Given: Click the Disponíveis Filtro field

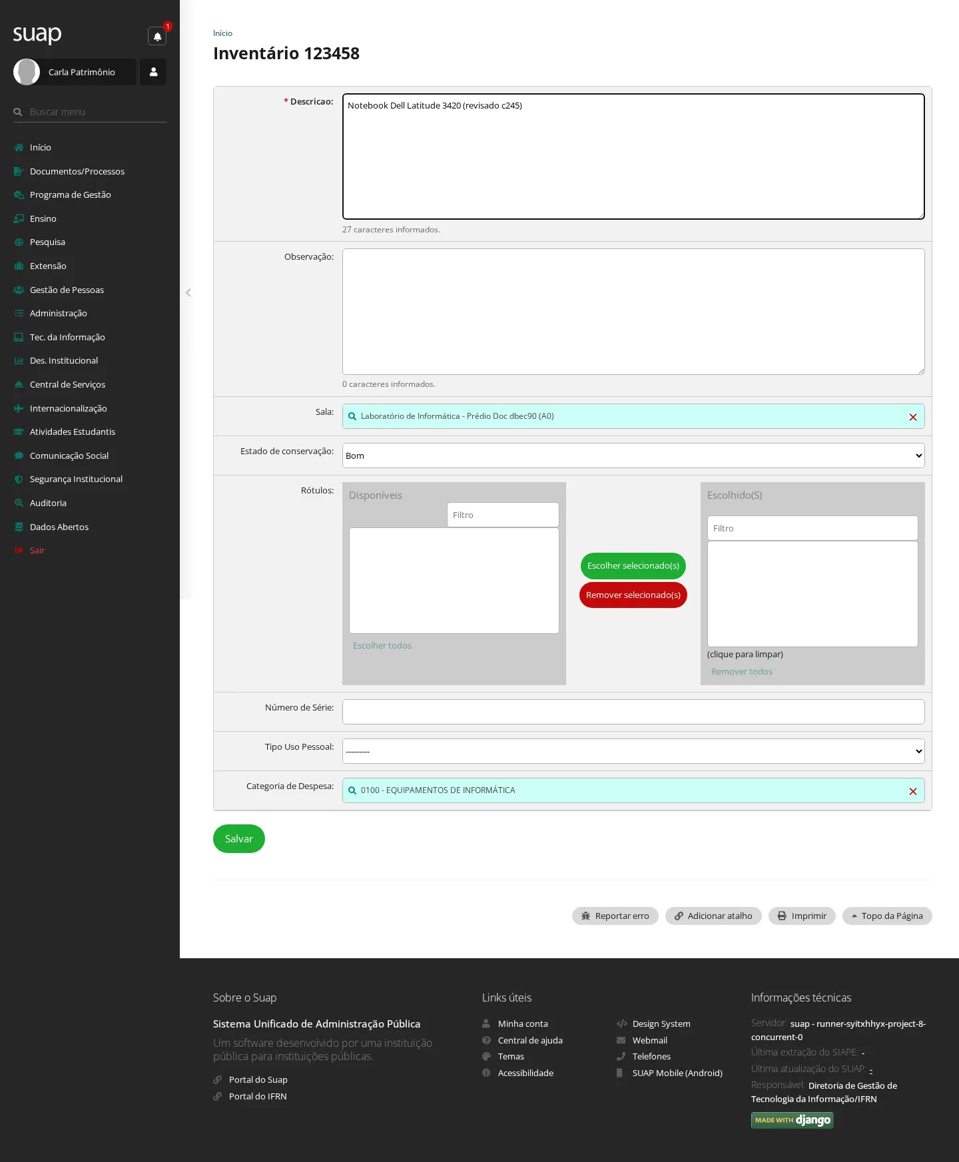Looking at the screenshot, I should (503, 515).
